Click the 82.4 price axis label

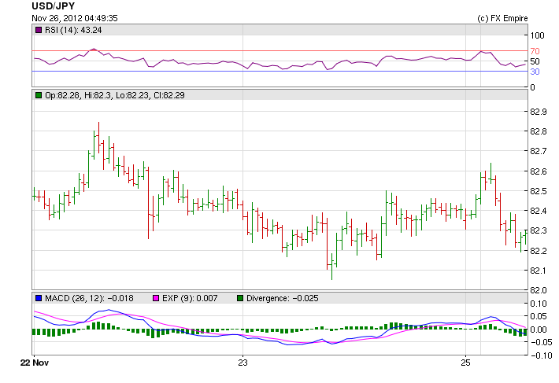[539, 211]
